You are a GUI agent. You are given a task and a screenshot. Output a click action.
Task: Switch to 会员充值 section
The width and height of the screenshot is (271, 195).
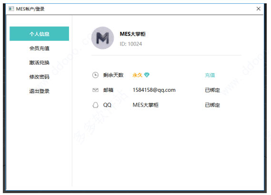[x=39, y=48]
